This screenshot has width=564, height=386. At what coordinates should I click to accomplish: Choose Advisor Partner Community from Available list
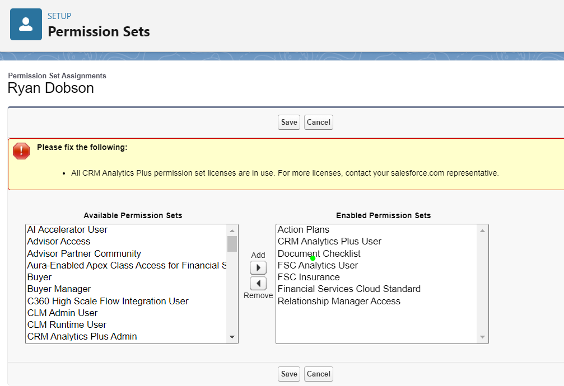click(84, 253)
